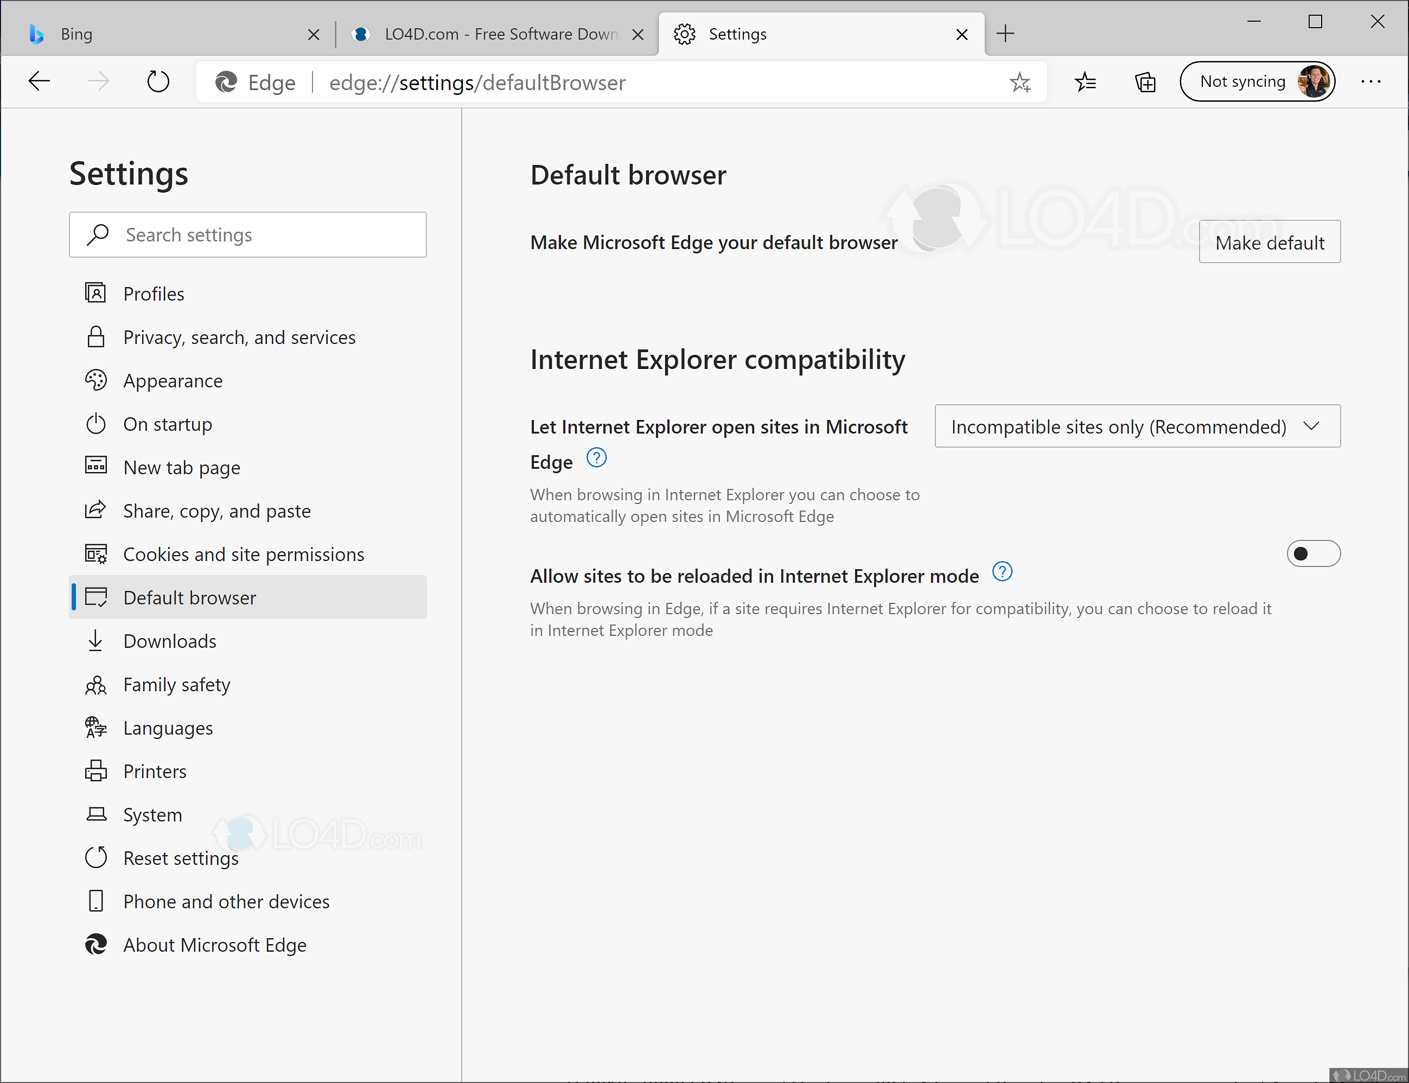Open the Settings and more menu
Screen dimensions: 1409x1083
(x=1370, y=81)
